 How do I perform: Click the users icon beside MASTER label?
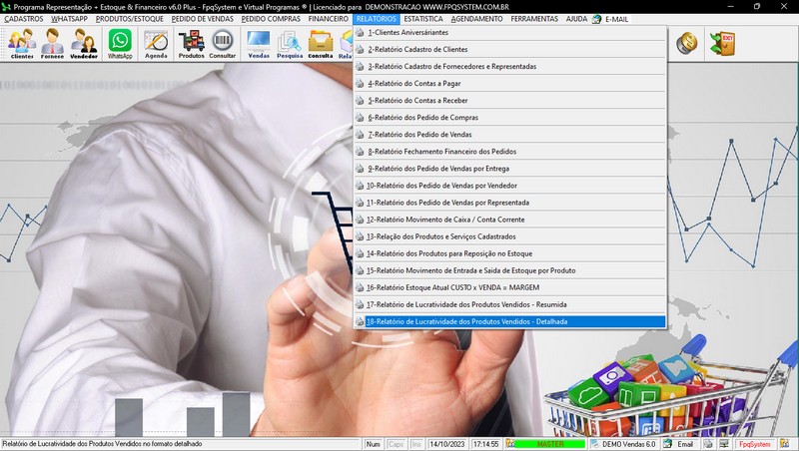[x=510, y=444]
